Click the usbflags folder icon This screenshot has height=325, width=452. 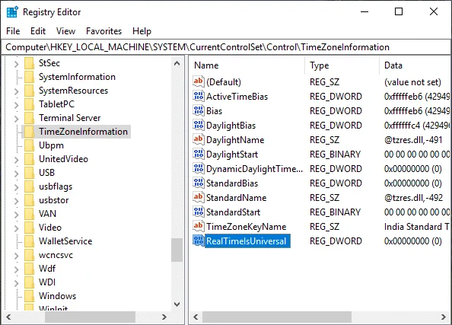29,186
